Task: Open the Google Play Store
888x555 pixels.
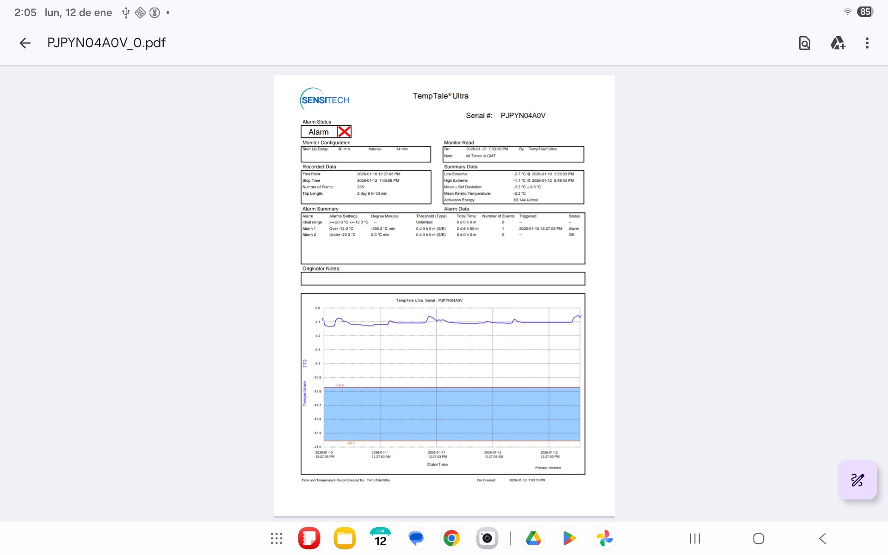Action: pyautogui.click(x=569, y=538)
